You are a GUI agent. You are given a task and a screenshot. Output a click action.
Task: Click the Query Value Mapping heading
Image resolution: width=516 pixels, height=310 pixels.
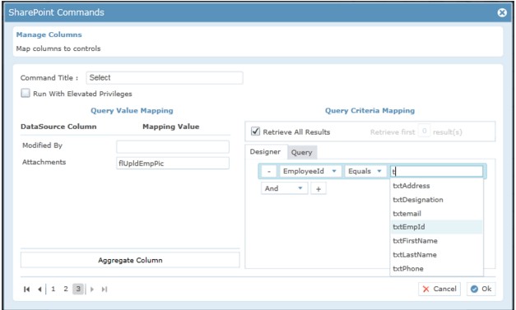click(132, 110)
